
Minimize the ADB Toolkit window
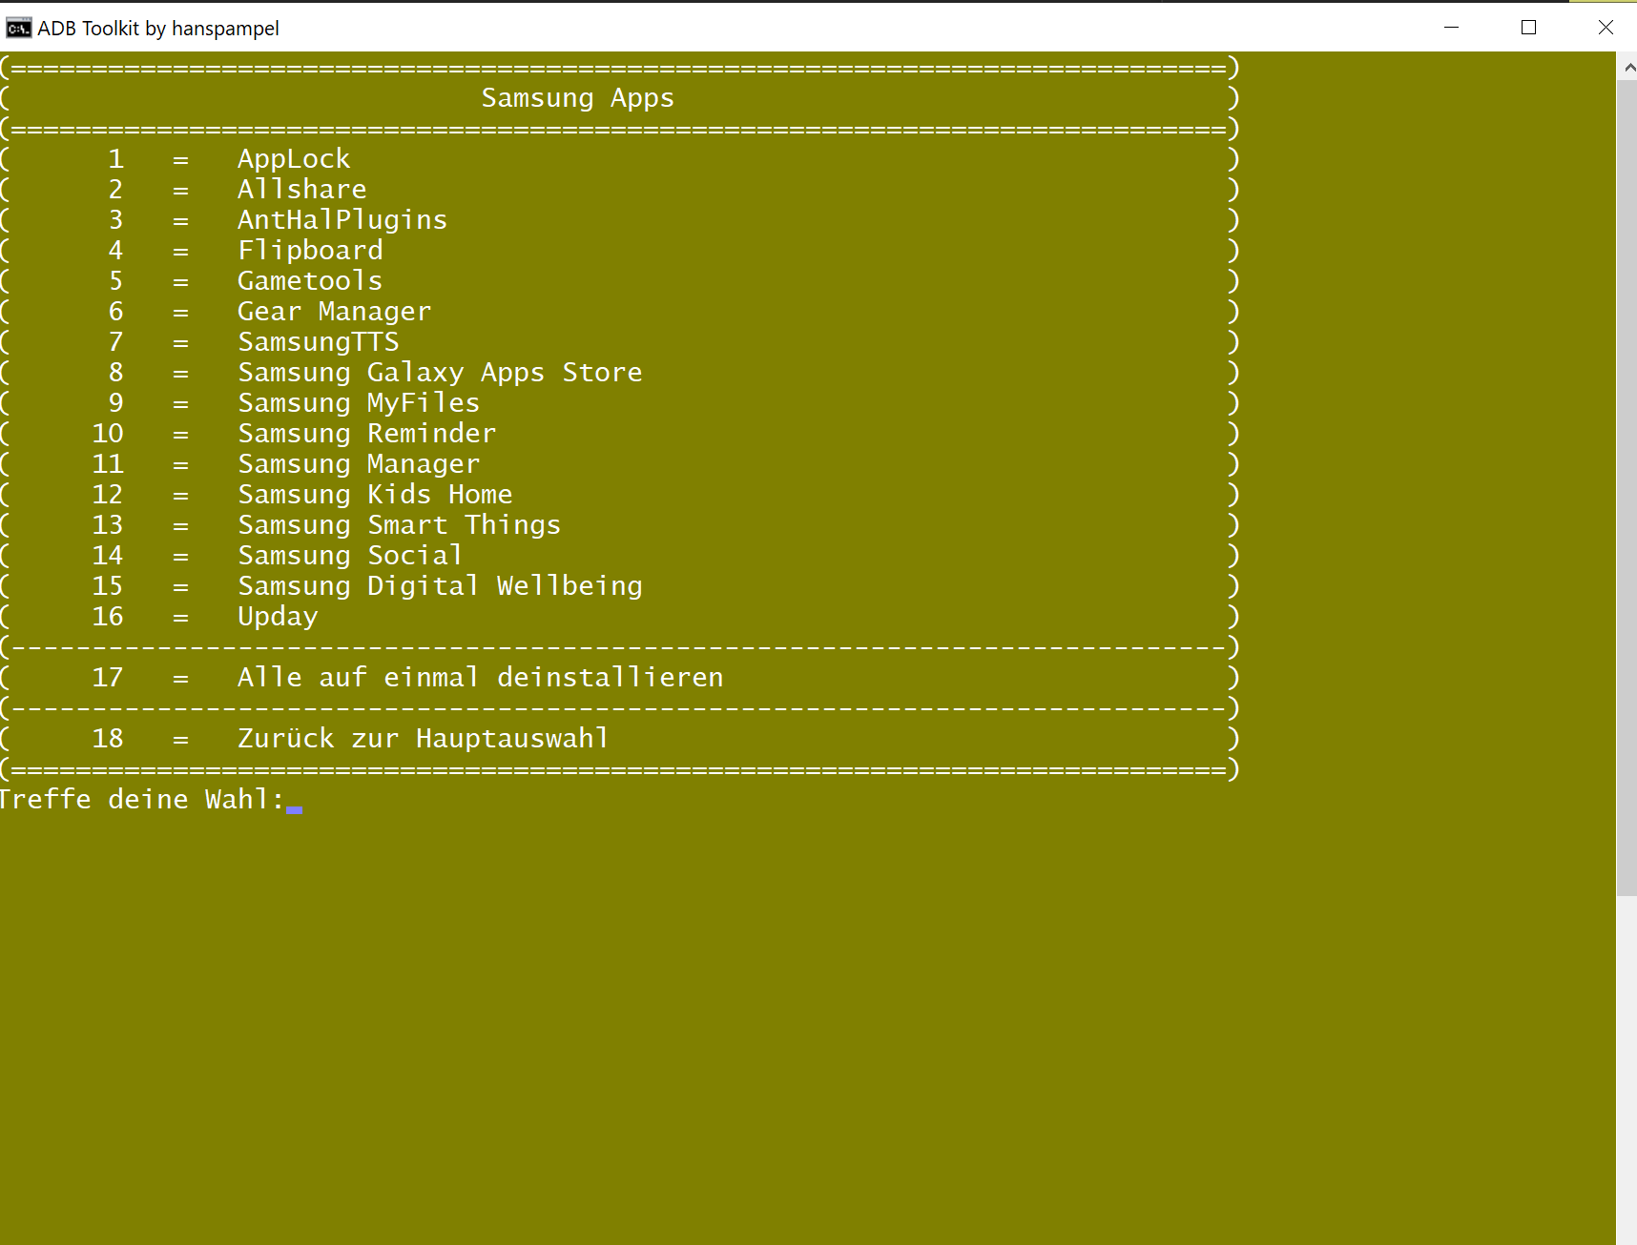point(1452,28)
